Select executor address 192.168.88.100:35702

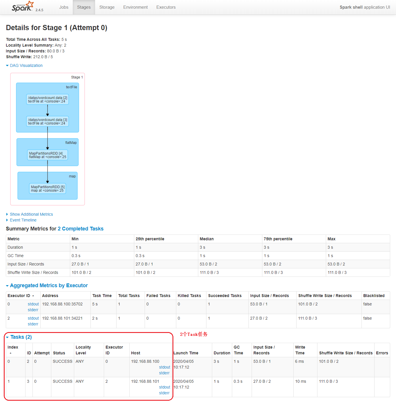(x=62, y=304)
